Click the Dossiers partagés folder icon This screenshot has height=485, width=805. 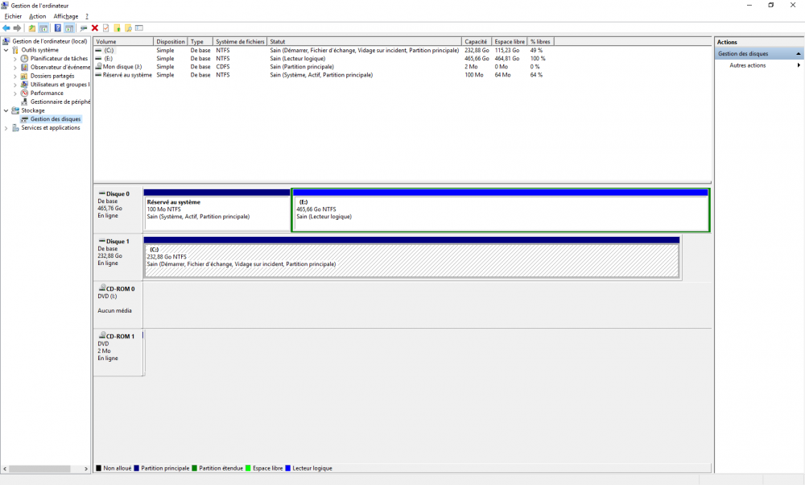(24, 76)
